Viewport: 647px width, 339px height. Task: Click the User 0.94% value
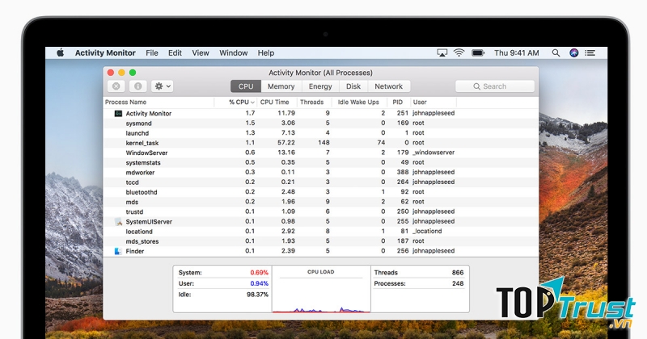[259, 283]
